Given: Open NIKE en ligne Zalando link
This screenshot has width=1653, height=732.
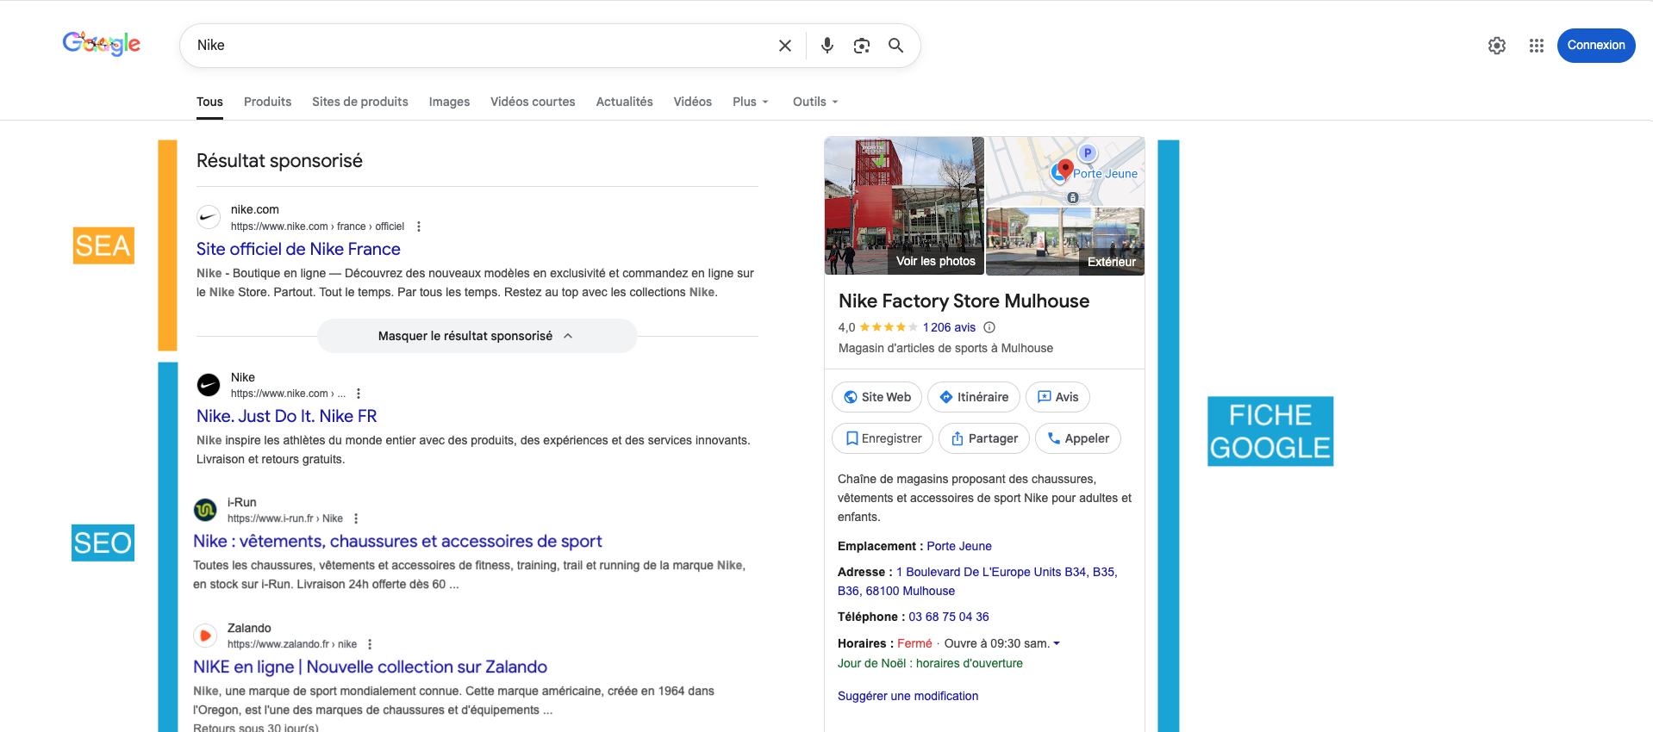Looking at the screenshot, I should 370,667.
